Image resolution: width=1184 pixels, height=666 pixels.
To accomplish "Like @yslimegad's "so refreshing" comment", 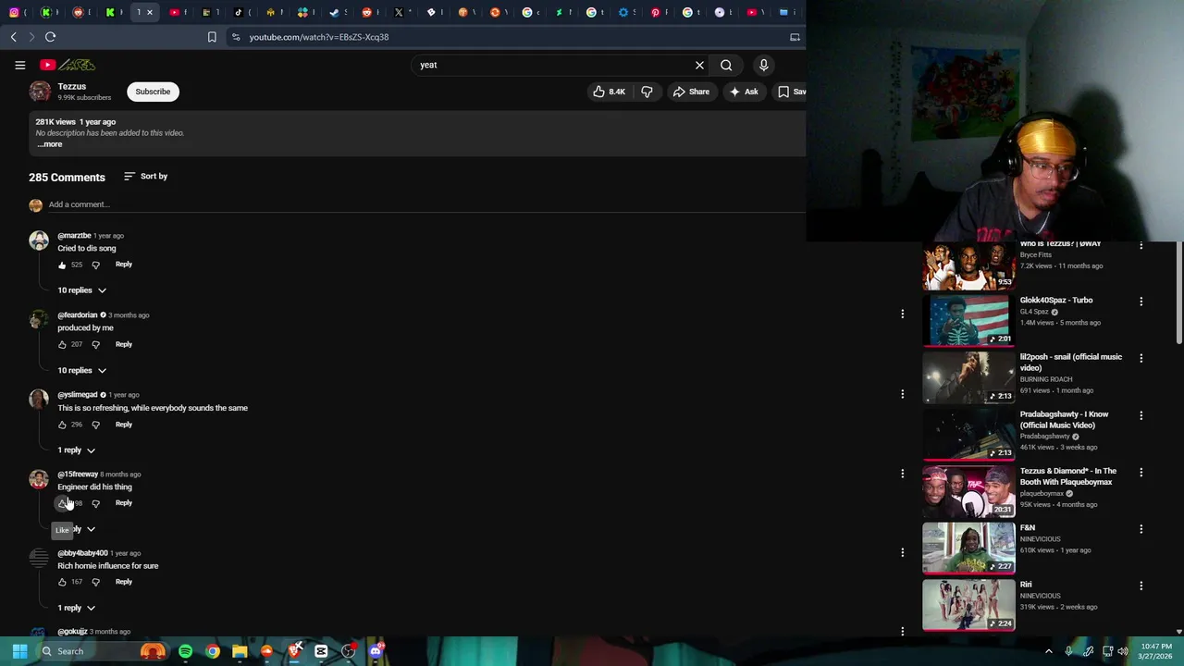I will (62, 425).
